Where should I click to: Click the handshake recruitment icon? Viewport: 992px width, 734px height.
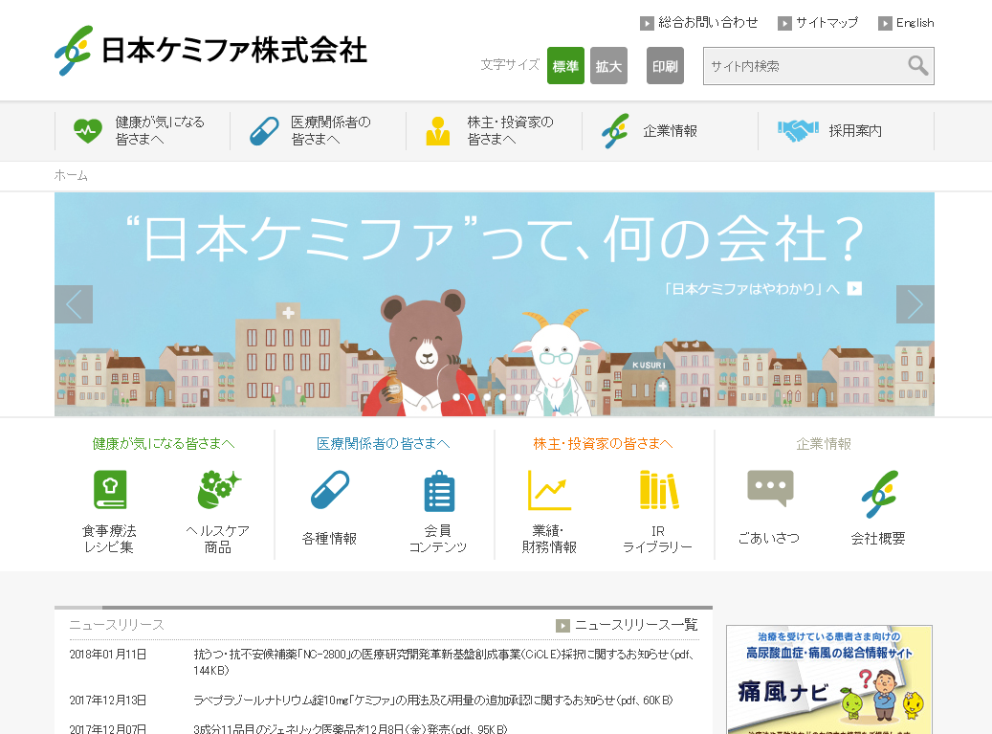[798, 131]
